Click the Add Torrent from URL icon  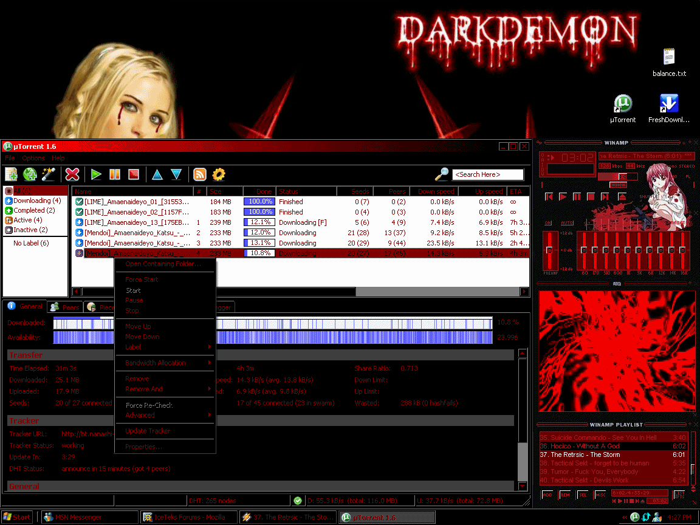click(30, 174)
